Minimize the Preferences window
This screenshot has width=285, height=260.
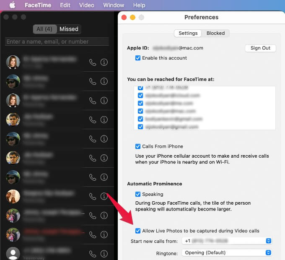click(133, 18)
